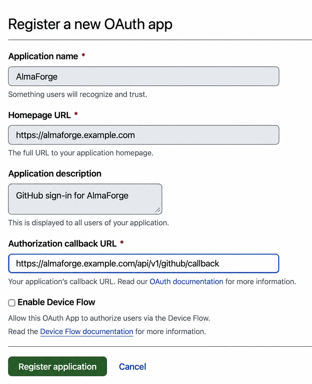Click the 'Enable Device Flow' label text
The height and width of the screenshot is (384, 312).
point(56,302)
